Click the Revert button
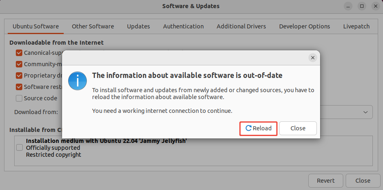 coord(326,181)
